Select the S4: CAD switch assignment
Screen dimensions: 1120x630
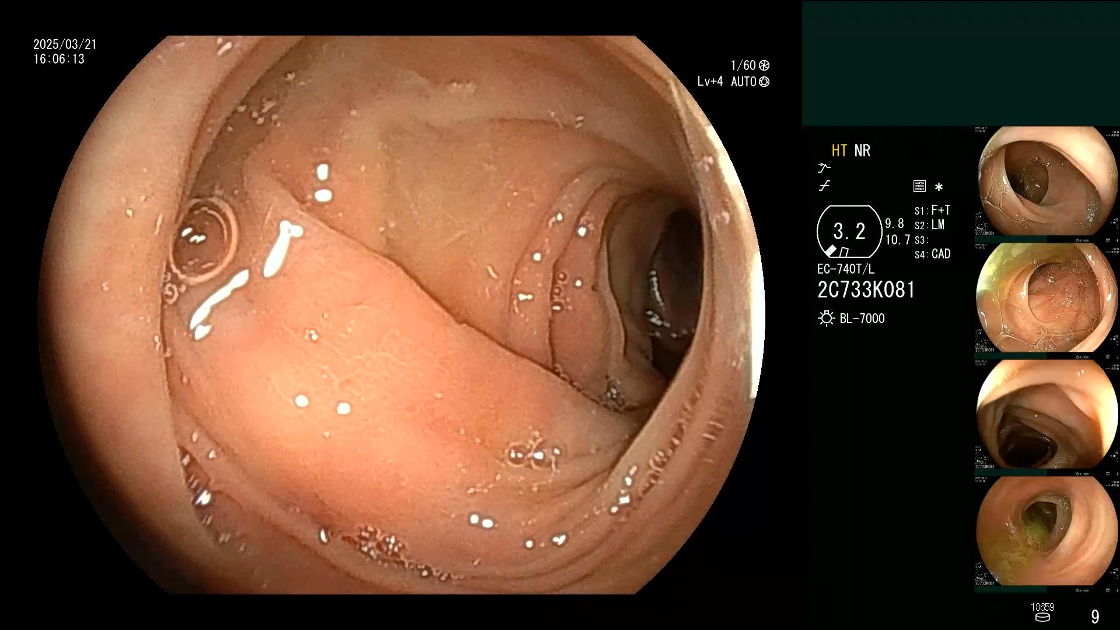(932, 254)
